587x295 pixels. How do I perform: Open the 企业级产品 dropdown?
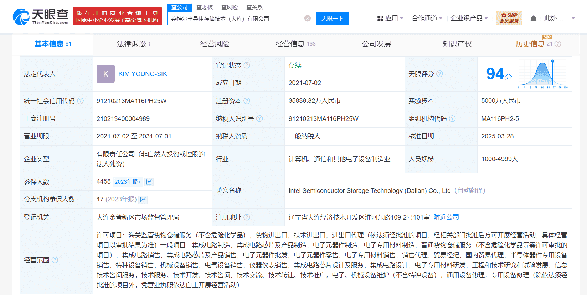[x=469, y=18]
